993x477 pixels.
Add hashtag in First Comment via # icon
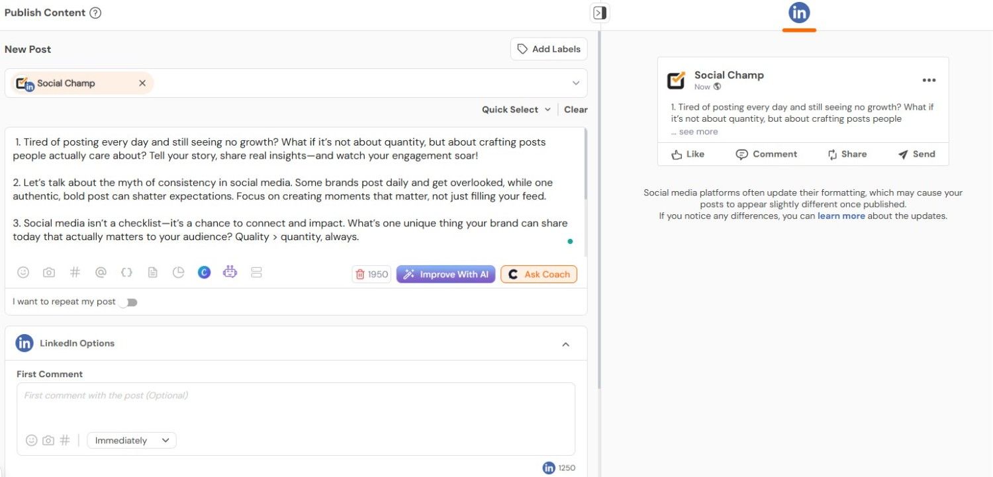pos(65,440)
